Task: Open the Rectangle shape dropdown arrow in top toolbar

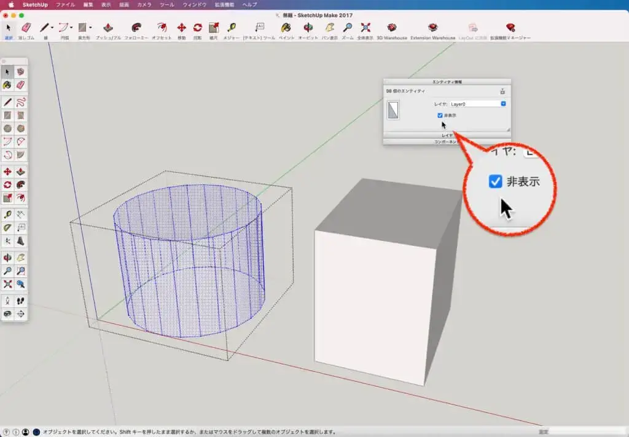Action: [x=90, y=28]
